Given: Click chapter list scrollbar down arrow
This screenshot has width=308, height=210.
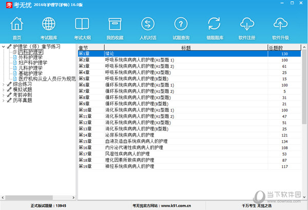Looking at the screenshot, I should coord(304,197).
